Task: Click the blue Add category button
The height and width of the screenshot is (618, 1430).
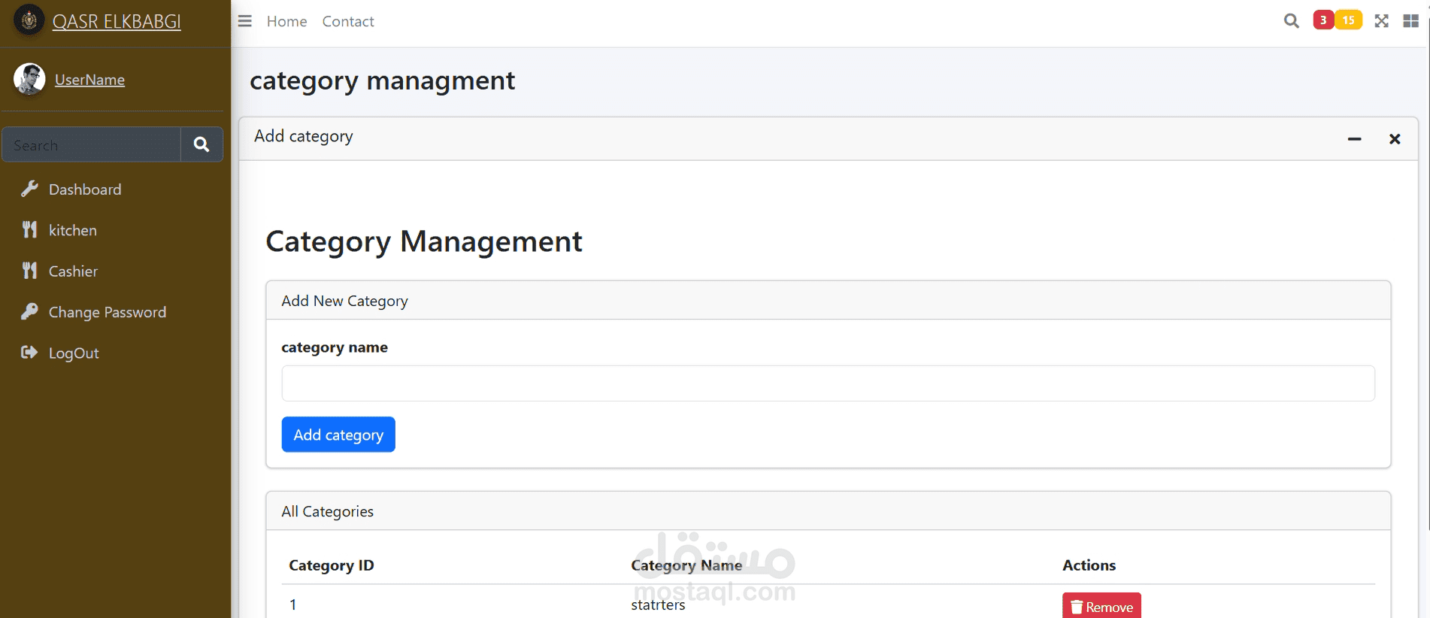Action: (x=338, y=435)
